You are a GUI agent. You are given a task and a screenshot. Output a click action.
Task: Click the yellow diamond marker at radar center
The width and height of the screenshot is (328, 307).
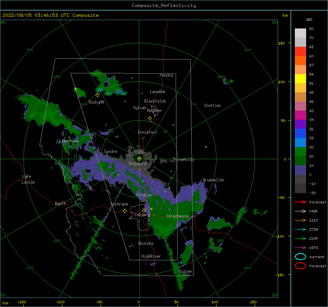tap(139, 159)
